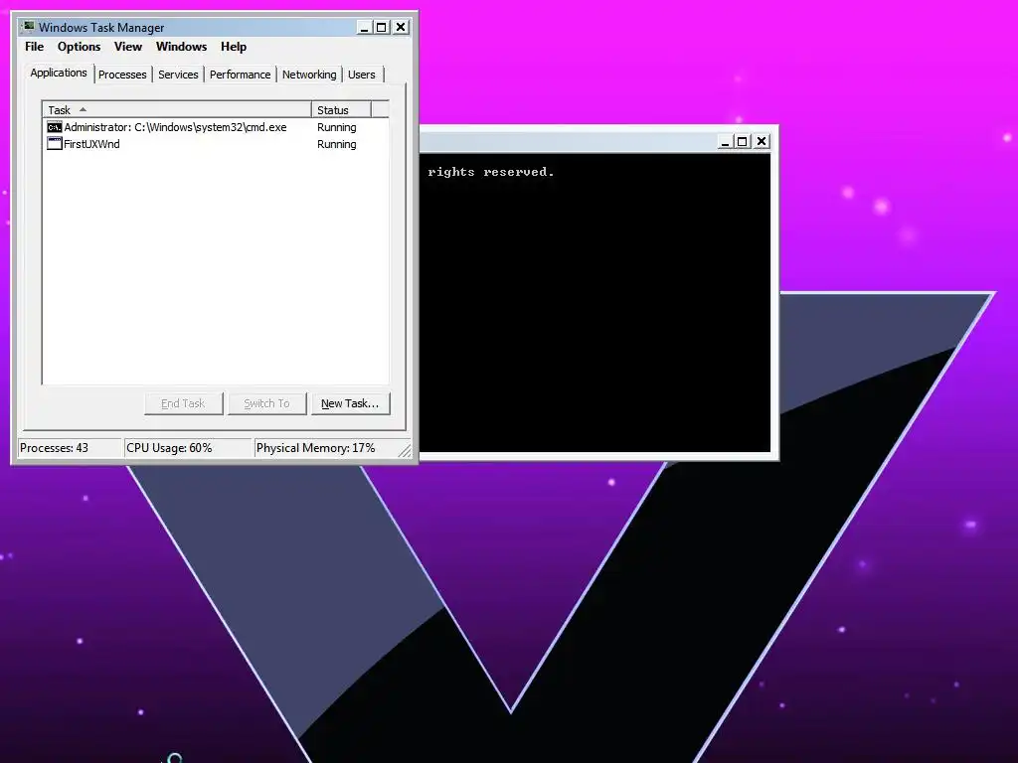Screen dimensions: 1018x763
Task: Open the Windows menu
Action: tap(181, 47)
